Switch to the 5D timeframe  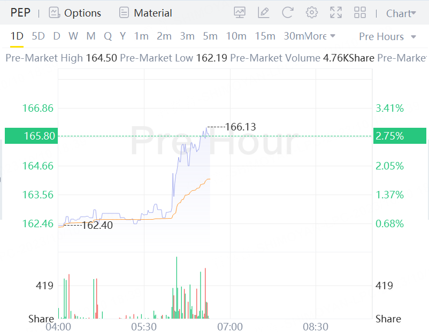(38, 36)
